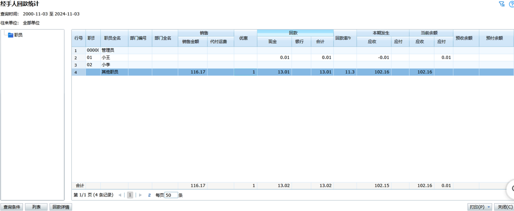Click the per-page count field showing 50
The height and width of the screenshot is (211, 514).
point(171,195)
